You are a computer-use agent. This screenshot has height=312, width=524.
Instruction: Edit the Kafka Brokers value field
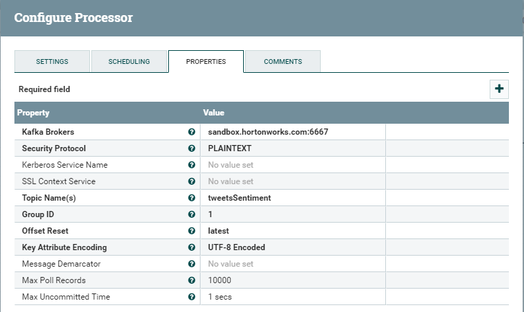point(292,132)
